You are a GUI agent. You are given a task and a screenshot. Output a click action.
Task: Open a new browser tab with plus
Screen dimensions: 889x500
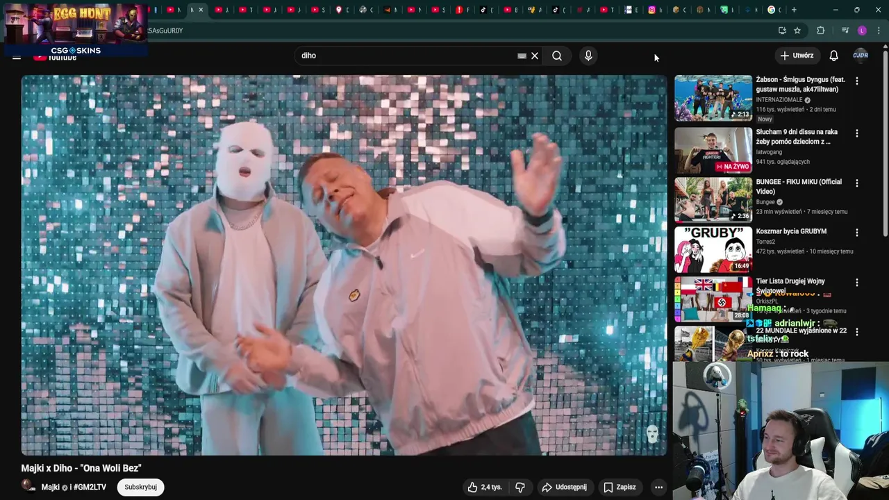794,10
